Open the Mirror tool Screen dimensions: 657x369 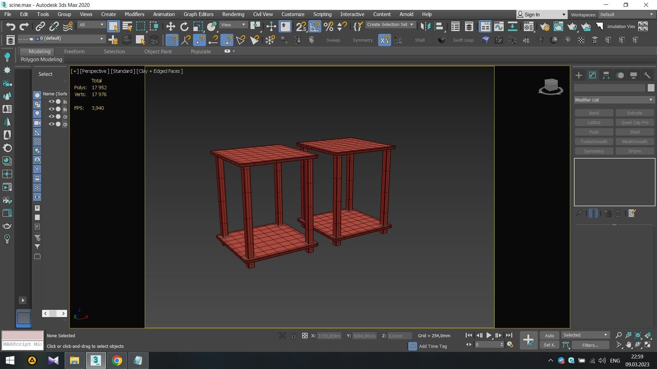[425, 27]
